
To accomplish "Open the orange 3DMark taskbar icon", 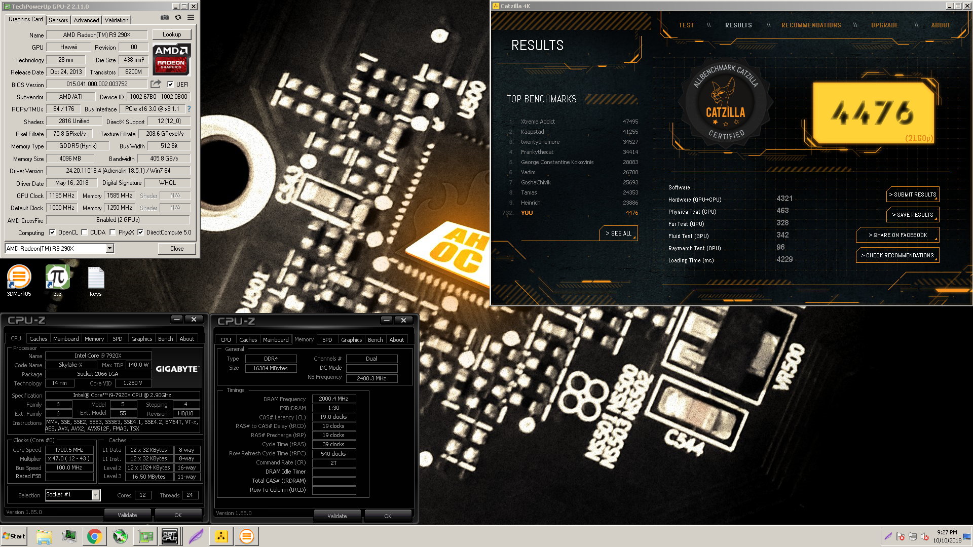I will click(247, 536).
